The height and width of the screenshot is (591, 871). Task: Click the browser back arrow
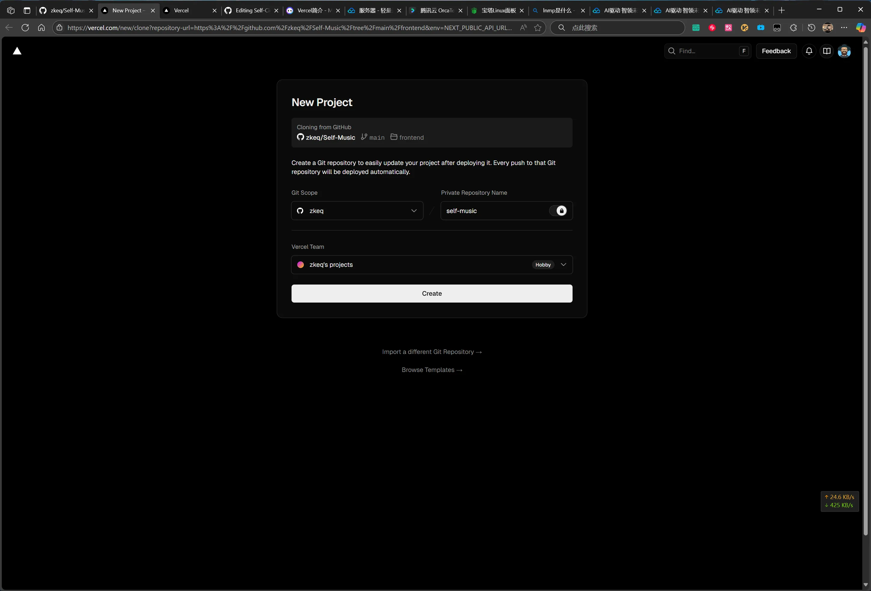point(9,27)
